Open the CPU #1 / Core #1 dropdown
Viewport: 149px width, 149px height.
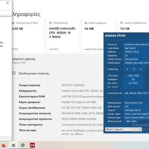123,129
